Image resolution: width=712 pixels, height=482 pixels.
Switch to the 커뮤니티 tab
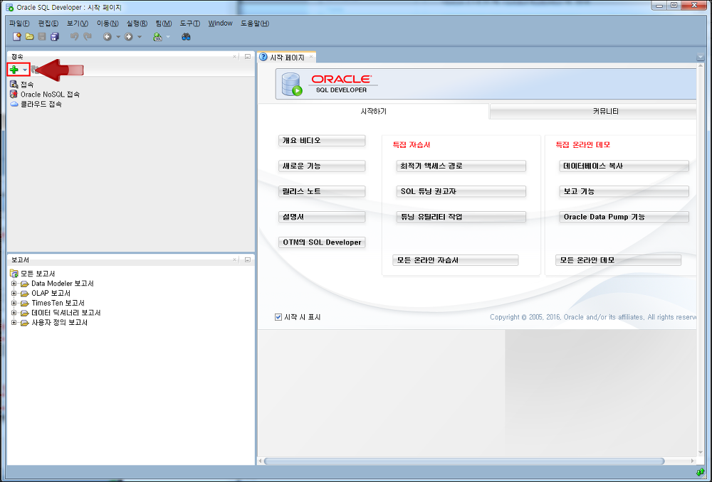click(593, 111)
